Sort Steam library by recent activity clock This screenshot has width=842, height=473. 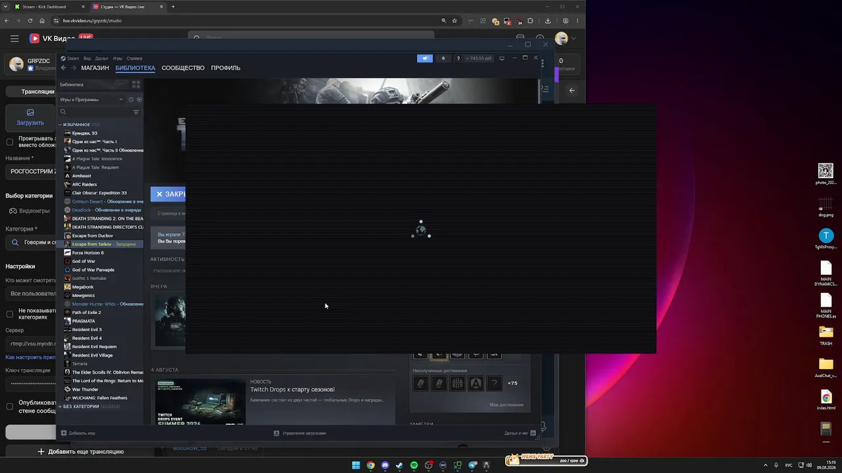point(131,100)
